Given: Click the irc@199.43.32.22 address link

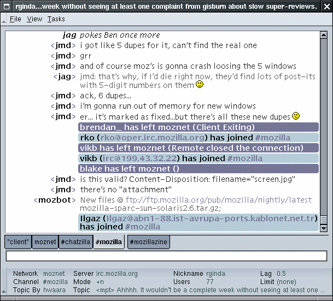Looking at the screenshot, I should coord(139,158).
